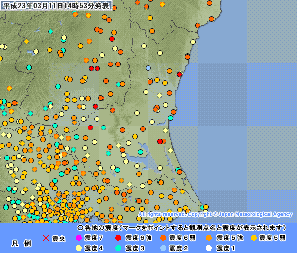297x253 pixels.
Task: Click the 震度7 legend label text
Action: pyautogui.click(x=94, y=239)
